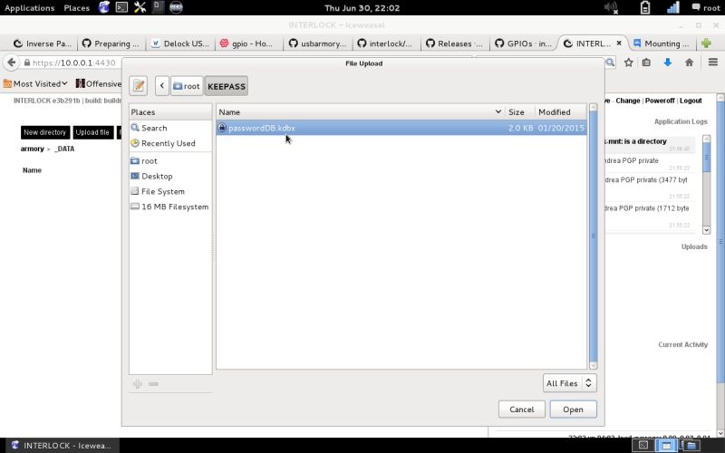Click the Cancel button

[522, 410]
